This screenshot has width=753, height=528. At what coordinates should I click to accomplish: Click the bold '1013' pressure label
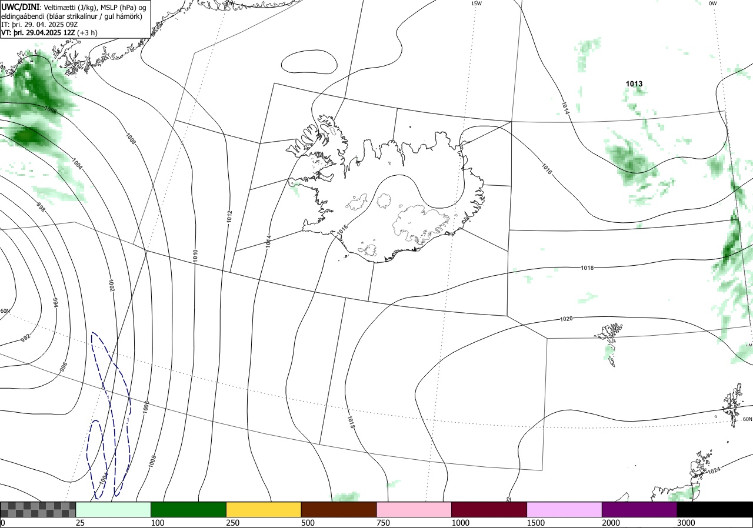tap(634, 83)
